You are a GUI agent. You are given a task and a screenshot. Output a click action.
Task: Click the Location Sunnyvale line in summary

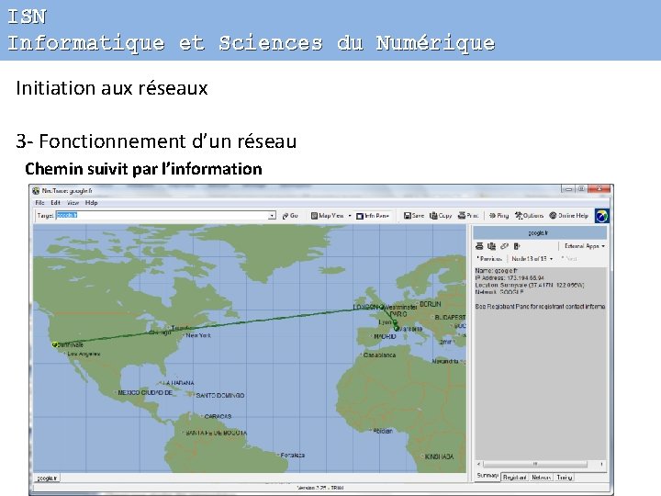(x=530, y=285)
